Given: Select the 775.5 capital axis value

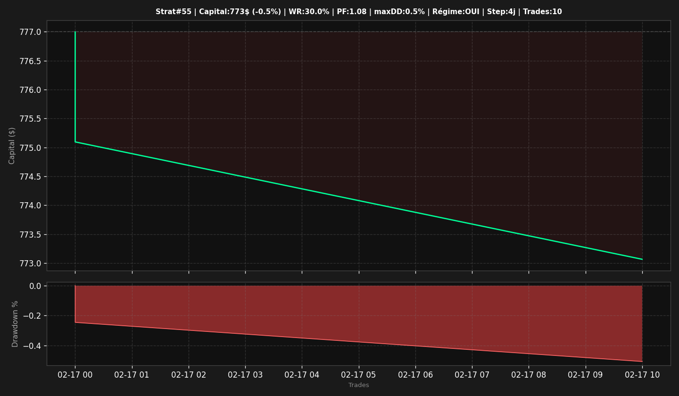Looking at the screenshot, I should click(30, 119).
